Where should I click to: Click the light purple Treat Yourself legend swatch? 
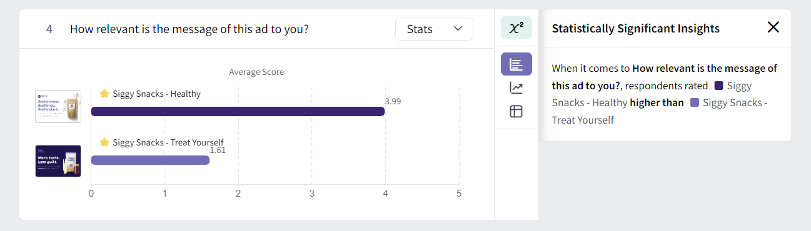(695, 103)
